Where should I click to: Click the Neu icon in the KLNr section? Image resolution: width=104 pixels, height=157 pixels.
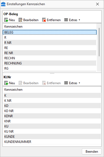coord(6,83)
